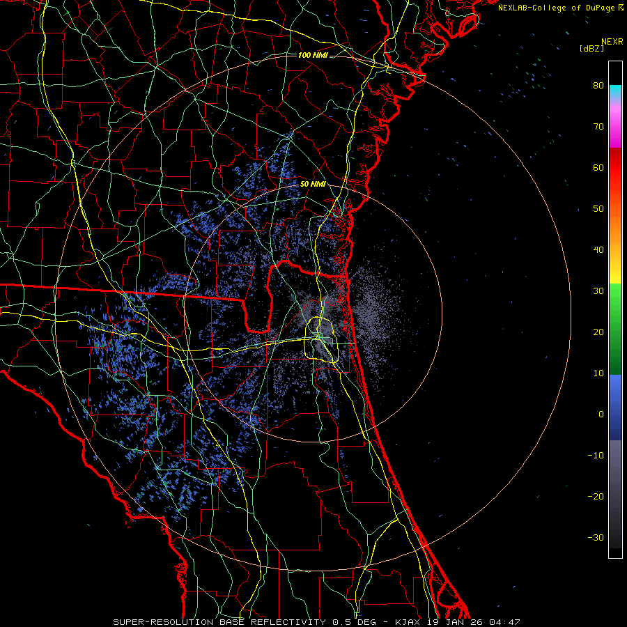Click the blue segment of the color bar
The height and width of the screenshot is (627, 627).
pos(615,407)
